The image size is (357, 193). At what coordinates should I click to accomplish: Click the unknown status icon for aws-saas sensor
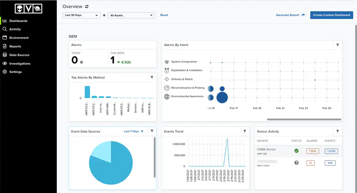(296, 163)
